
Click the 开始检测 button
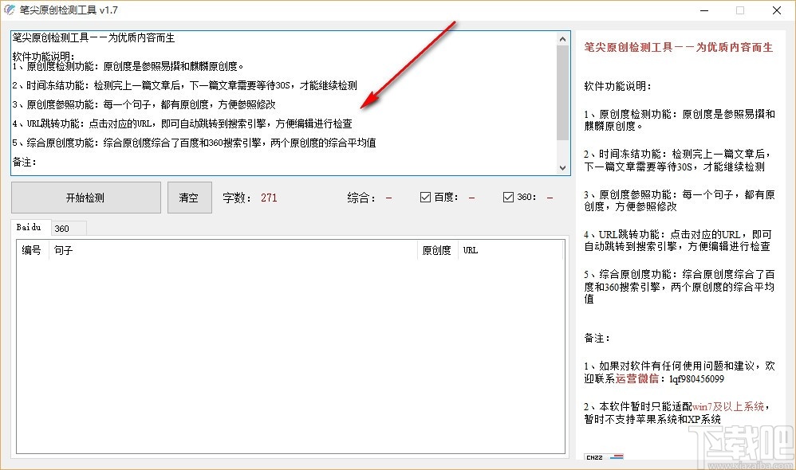pos(86,198)
